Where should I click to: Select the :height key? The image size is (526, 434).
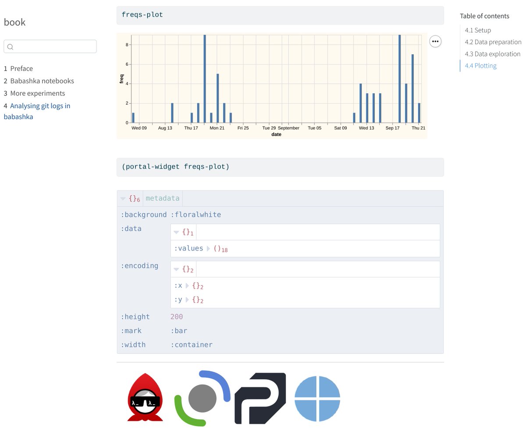tap(135, 317)
